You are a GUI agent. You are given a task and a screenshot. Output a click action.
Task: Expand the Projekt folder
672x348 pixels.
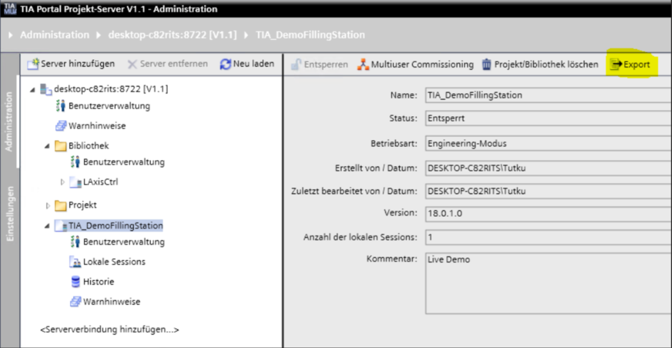click(x=47, y=206)
